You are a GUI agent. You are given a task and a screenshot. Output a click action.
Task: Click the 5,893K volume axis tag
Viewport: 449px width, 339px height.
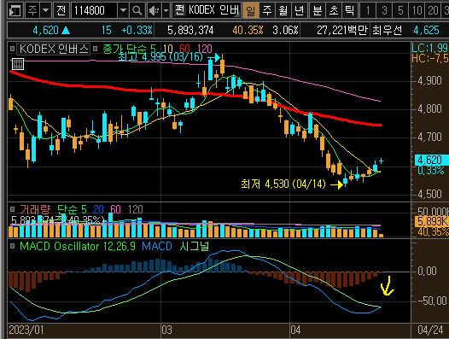tap(432, 221)
